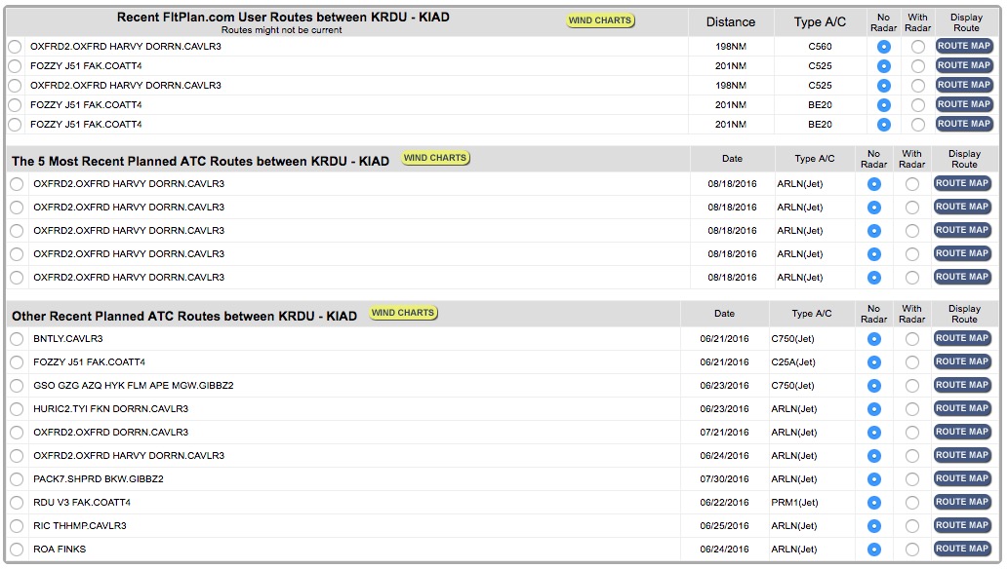Open Wind Charts for FltPlan.com User Routes

coord(599,20)
